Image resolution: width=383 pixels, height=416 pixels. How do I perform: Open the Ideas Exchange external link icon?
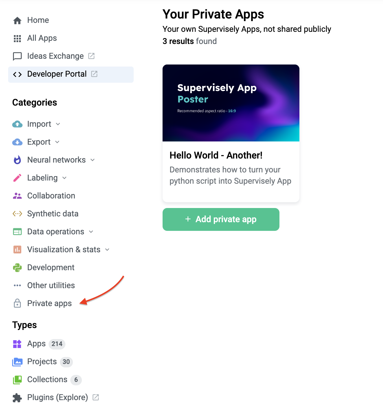(x=91, y=56)
